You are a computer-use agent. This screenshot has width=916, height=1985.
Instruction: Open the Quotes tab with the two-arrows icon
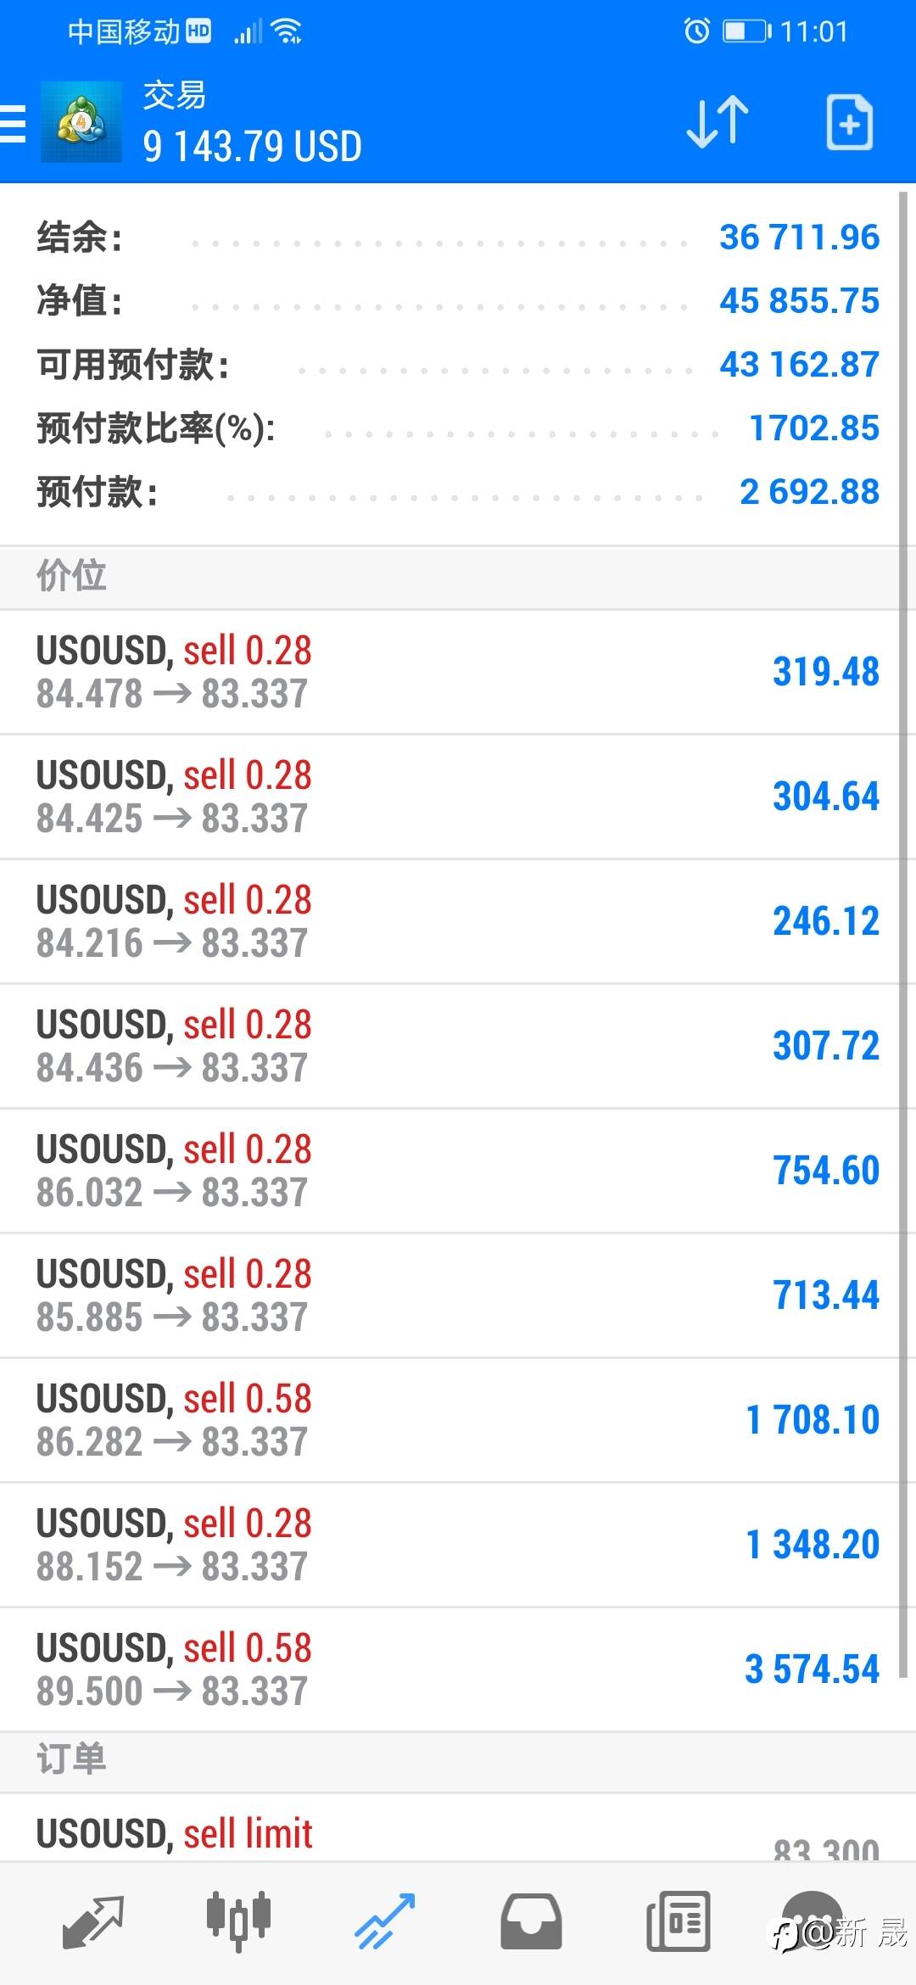pos(93,1921)
